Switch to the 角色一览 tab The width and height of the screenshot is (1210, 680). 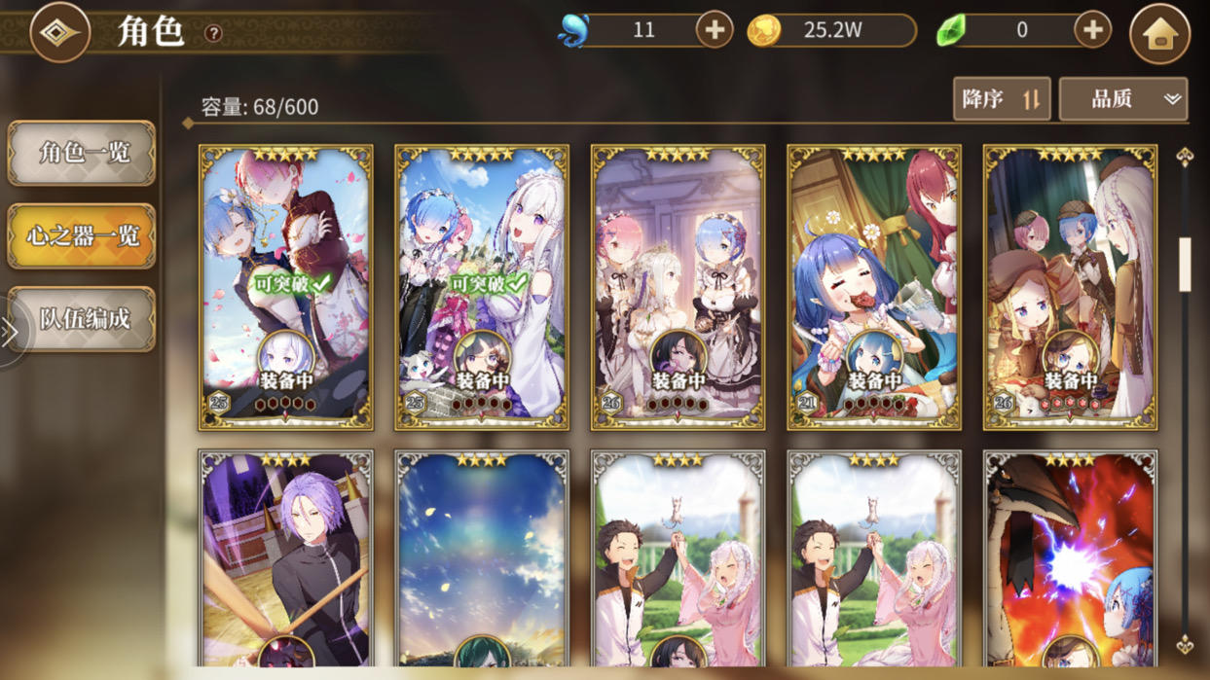82,153
